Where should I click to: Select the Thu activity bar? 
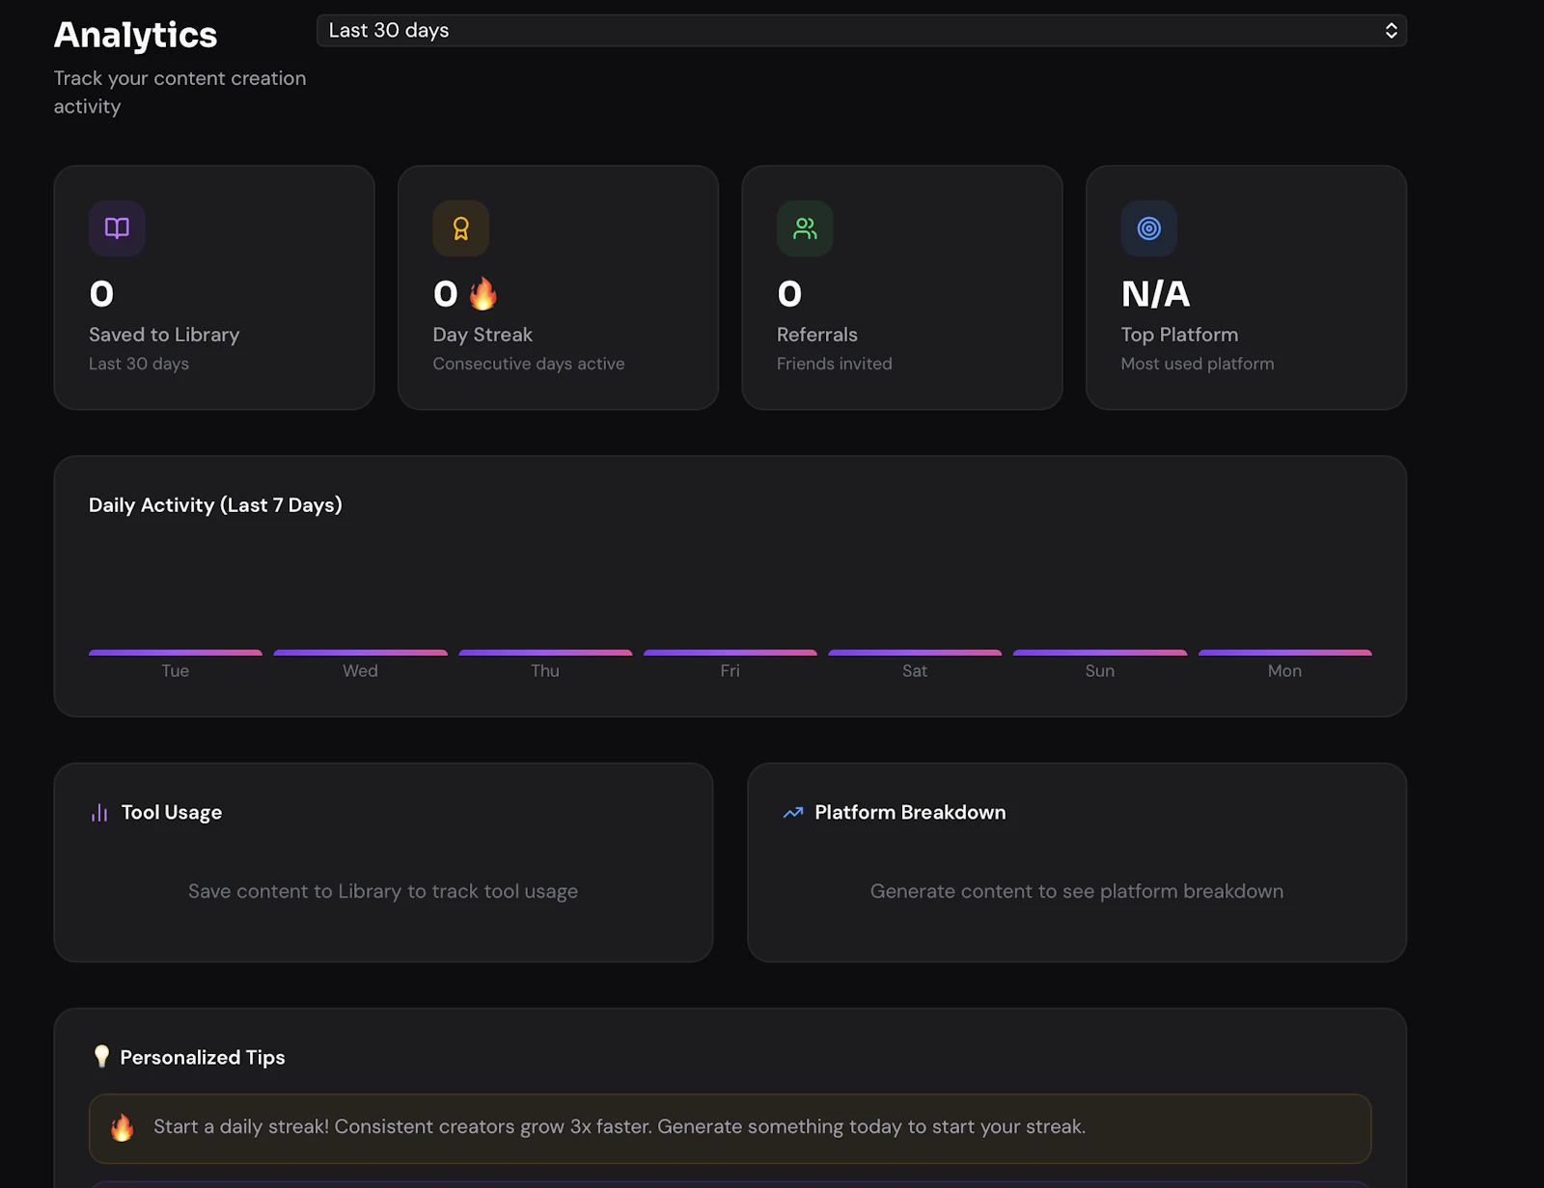click(545, 653)
